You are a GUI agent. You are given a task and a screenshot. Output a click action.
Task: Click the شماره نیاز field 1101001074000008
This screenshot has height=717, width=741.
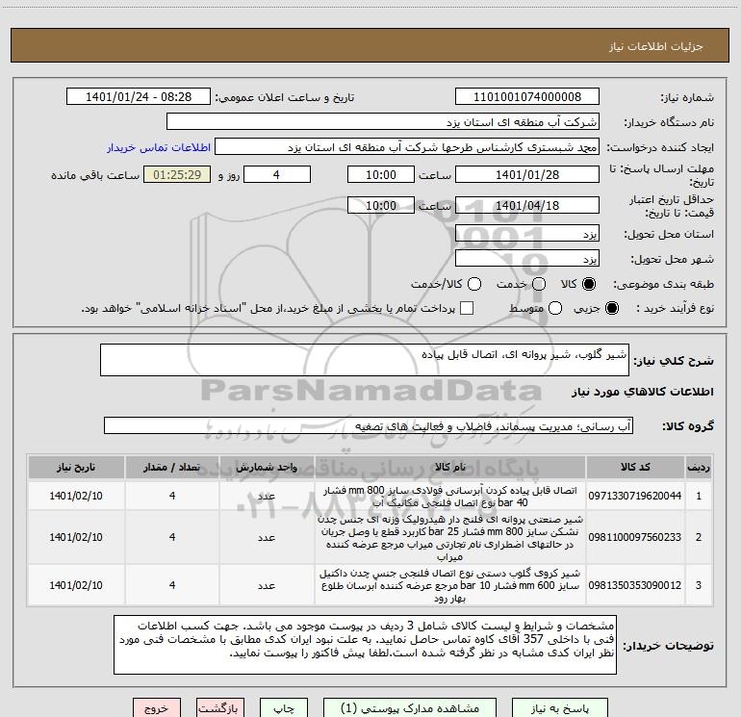pyautogui.click(x=527, y=97)
